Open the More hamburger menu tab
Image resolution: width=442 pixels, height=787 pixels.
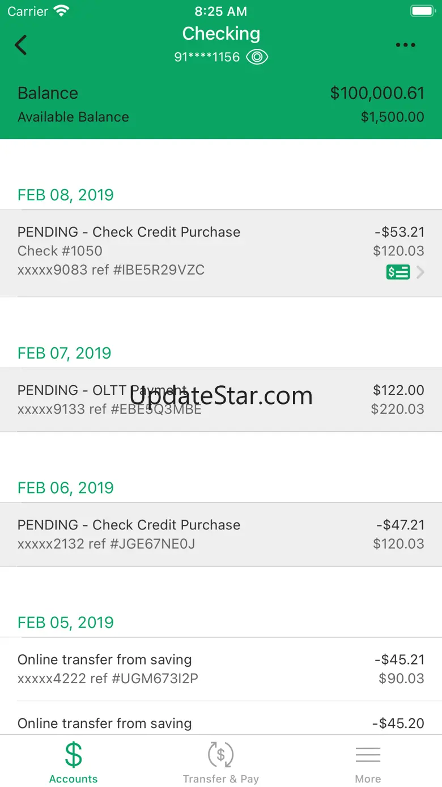click(368, 761)
